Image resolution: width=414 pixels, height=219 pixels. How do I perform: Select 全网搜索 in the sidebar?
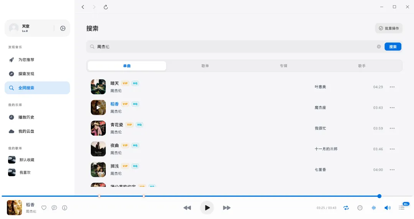(37, 88)
